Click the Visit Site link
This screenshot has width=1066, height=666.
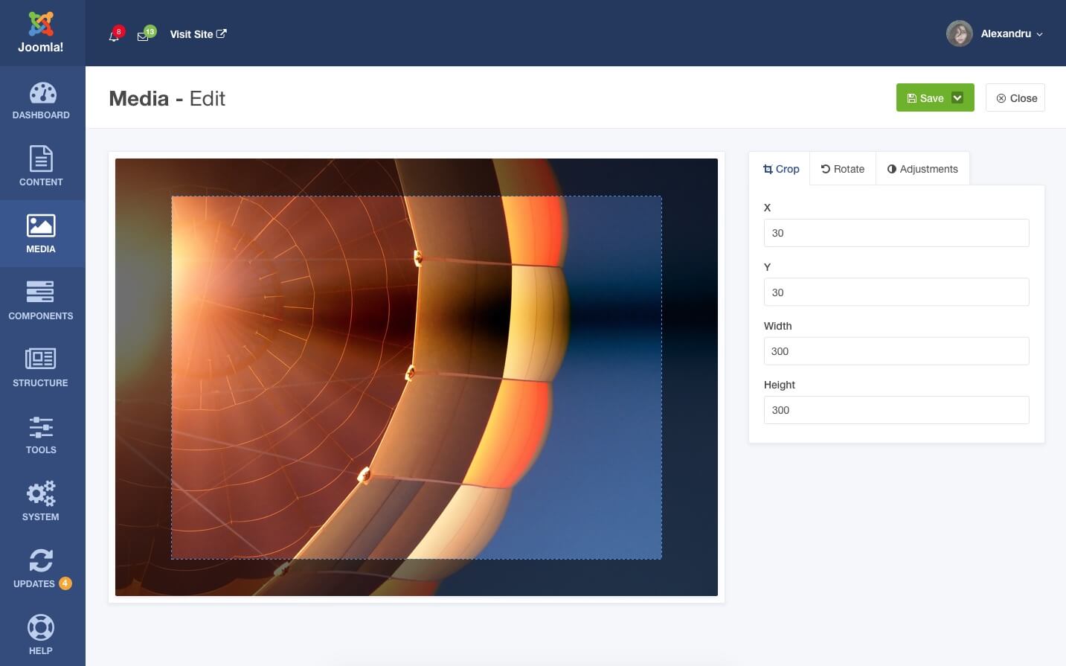(x=198, y=34)
